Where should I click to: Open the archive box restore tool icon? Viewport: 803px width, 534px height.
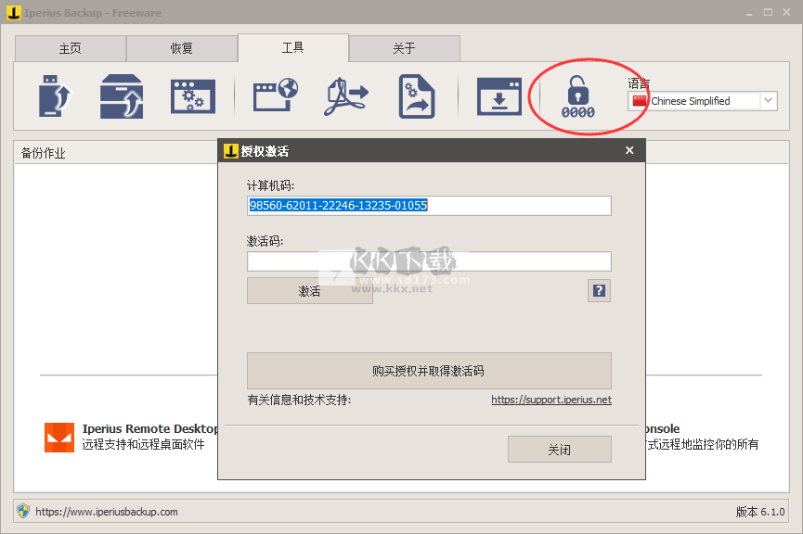(x=122, y=96)
